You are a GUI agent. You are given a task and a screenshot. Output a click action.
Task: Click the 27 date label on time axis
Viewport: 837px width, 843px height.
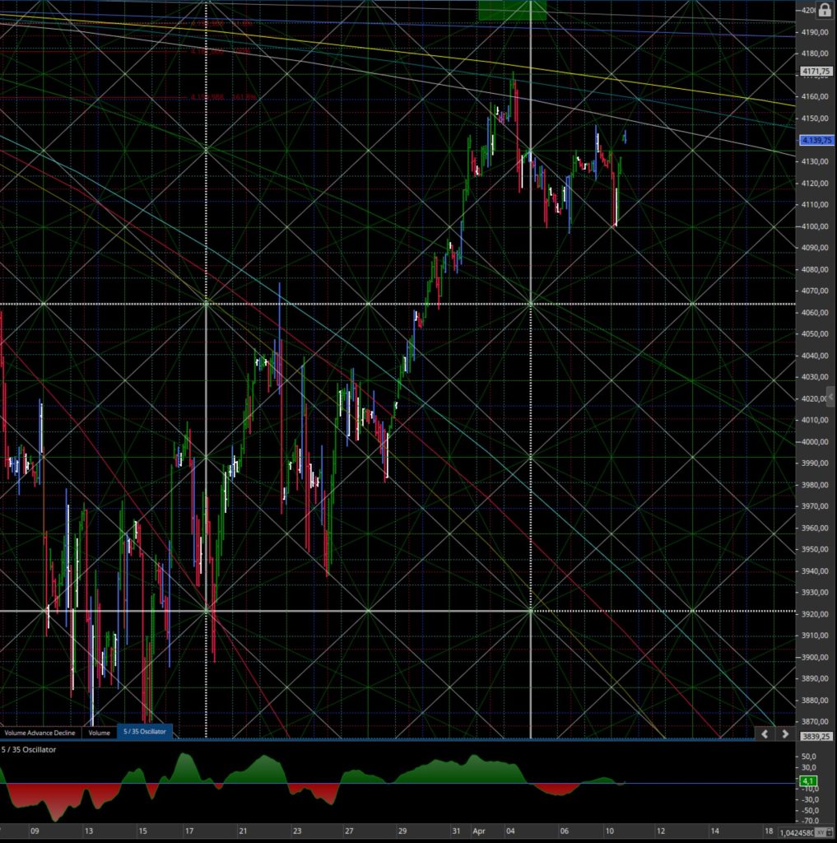pyautogui.click(x=349, y=831)
